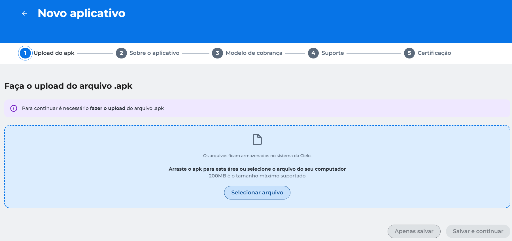Click the purple info icon in the notice
The width and height of the screenshot is (512, 241).
[x=14, y=108]
